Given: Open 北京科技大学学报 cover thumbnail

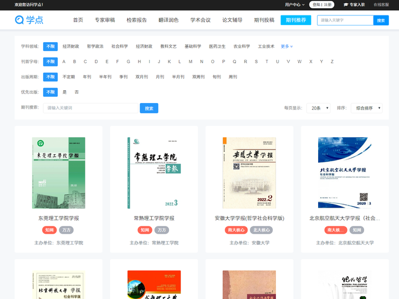Looking at the screenshot, I should 59,285.
